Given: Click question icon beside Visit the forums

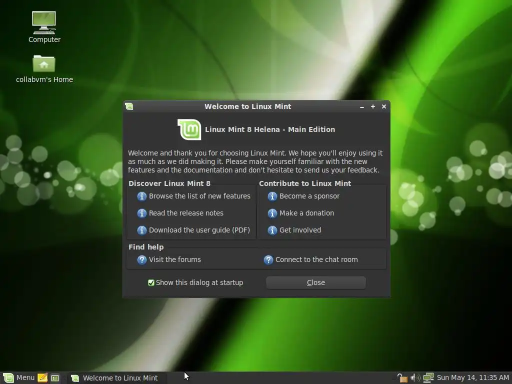Looking at the screenshot, I should tap(141, 260).
